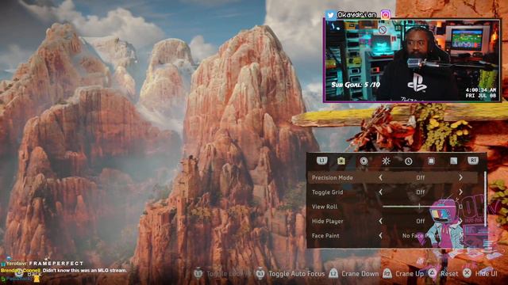
Task: Click the Okaydrian handle text
Action: [356, 14]
